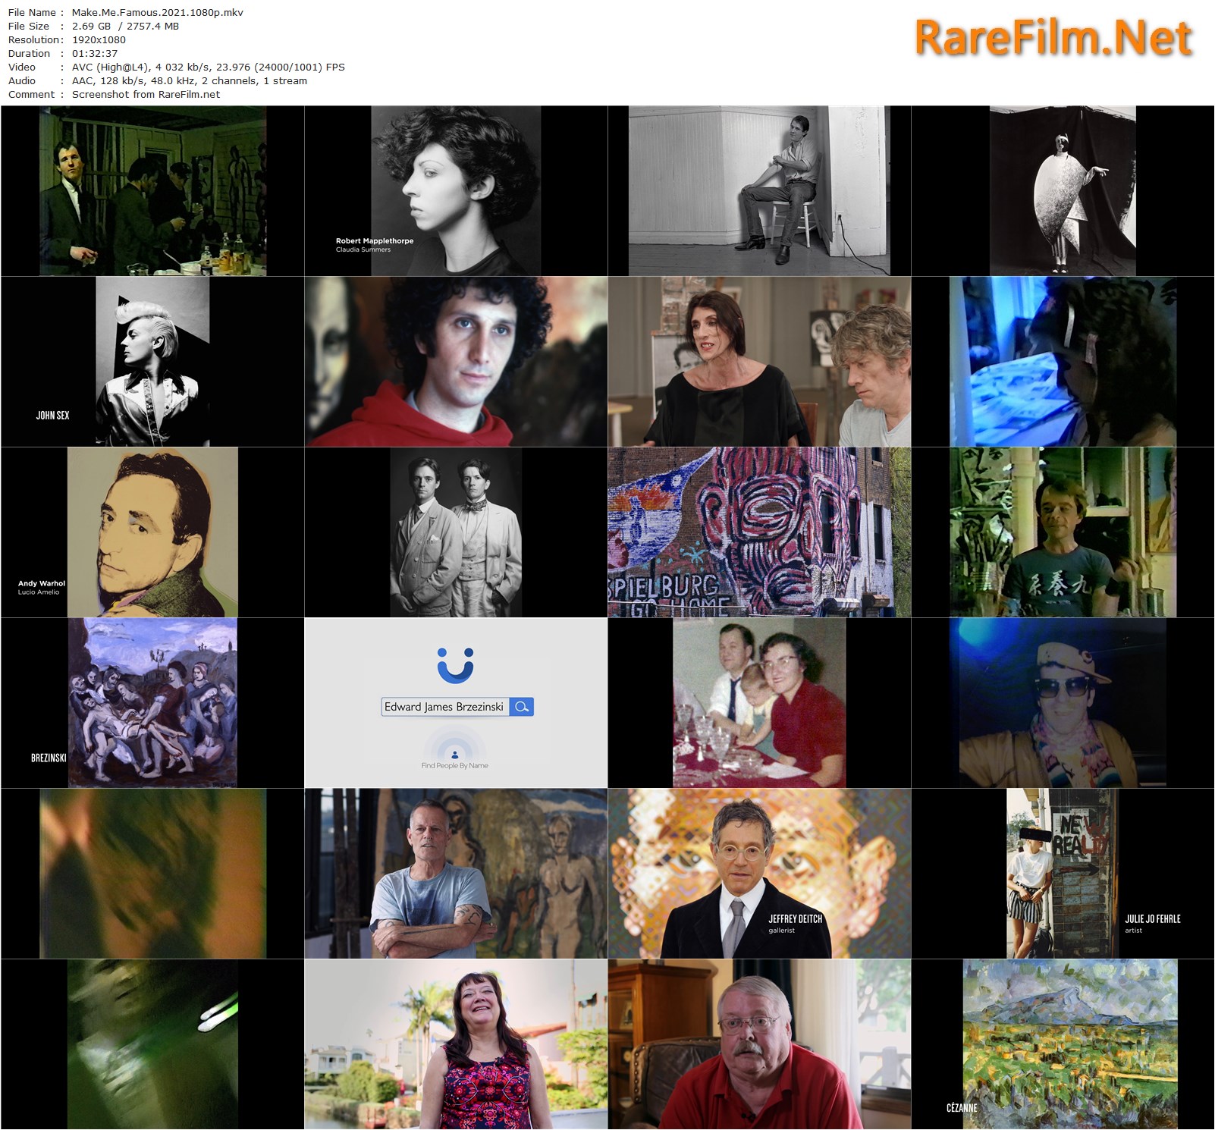Open the John Sex photo thumbnail
The image size is (1215, 1130).
[x=152, y=361]
